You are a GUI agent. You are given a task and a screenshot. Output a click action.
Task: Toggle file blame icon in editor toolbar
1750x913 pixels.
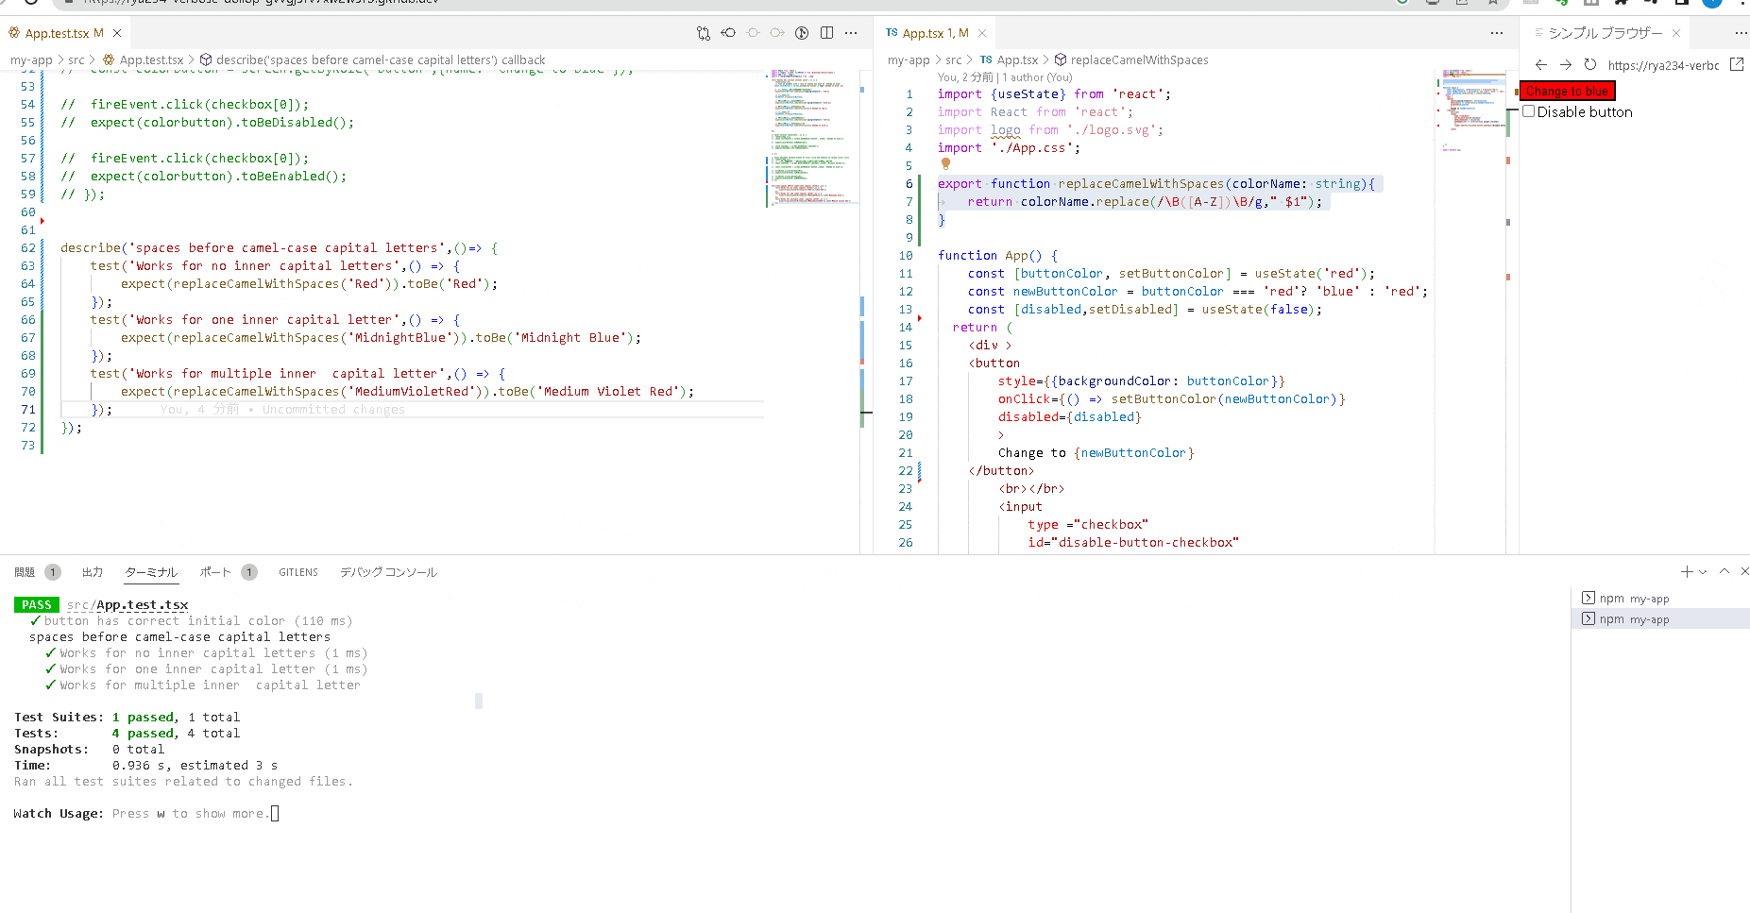(802, 33)
